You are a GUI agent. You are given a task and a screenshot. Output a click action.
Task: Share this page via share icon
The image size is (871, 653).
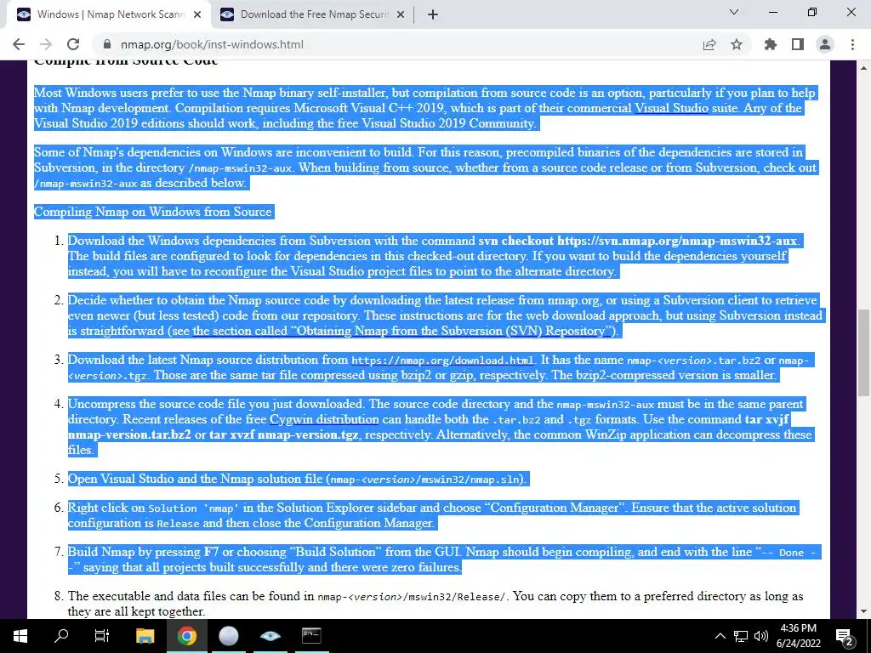coord(709,44)
